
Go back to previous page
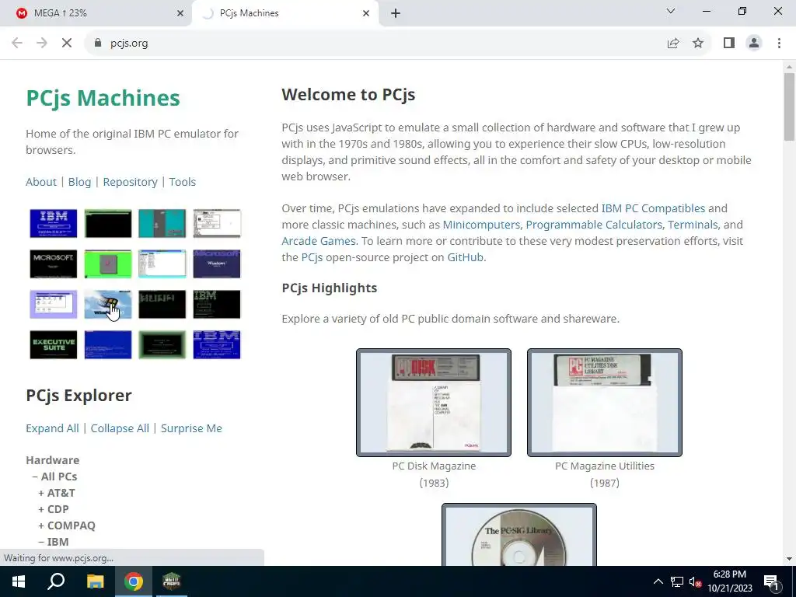click(17, 44)
